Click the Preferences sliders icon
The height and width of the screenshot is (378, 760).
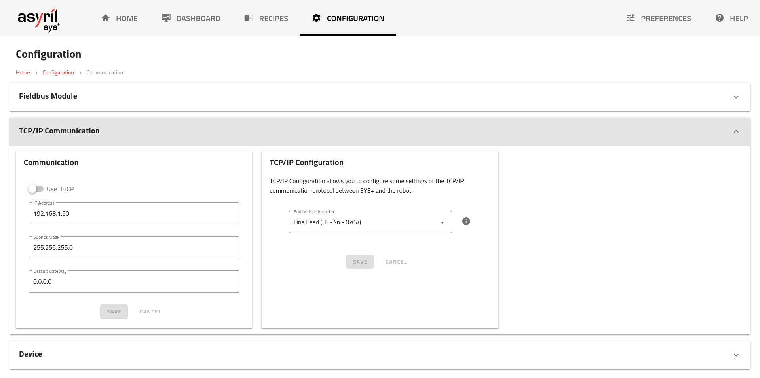click(631, 18)
